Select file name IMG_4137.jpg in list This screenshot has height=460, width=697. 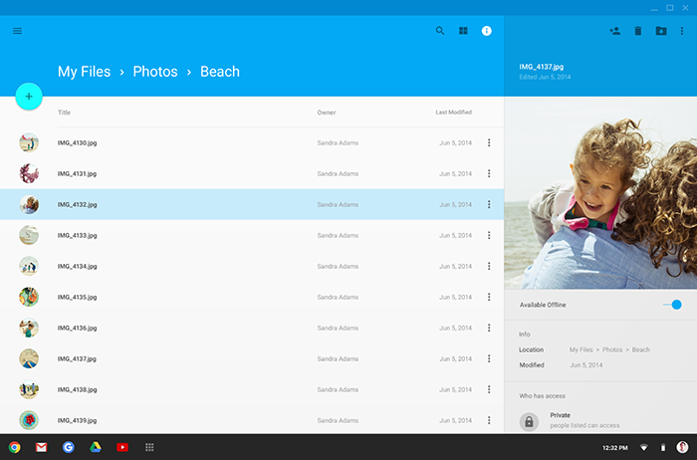point(77,358)
